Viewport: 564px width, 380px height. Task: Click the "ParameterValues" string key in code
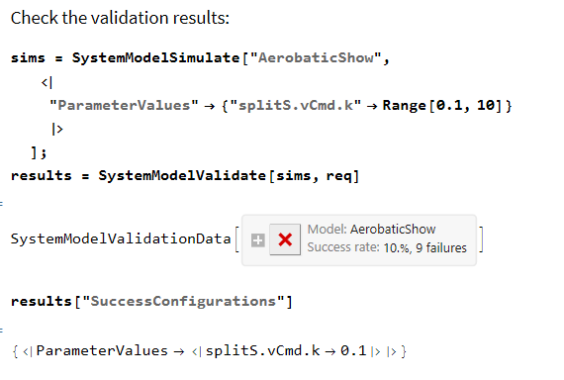point(124,106)
